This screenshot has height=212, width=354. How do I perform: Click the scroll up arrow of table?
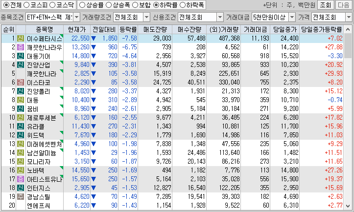[348, 29]
